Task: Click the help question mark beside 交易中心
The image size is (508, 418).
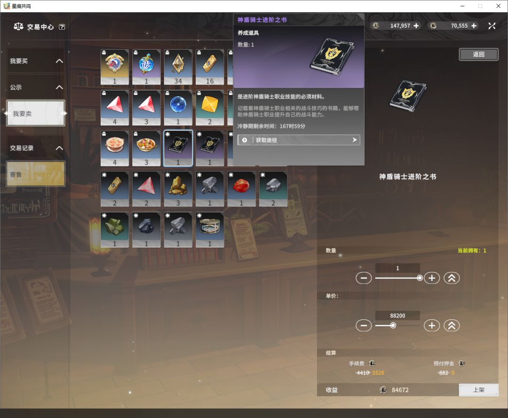Action: tap(62, 27)
